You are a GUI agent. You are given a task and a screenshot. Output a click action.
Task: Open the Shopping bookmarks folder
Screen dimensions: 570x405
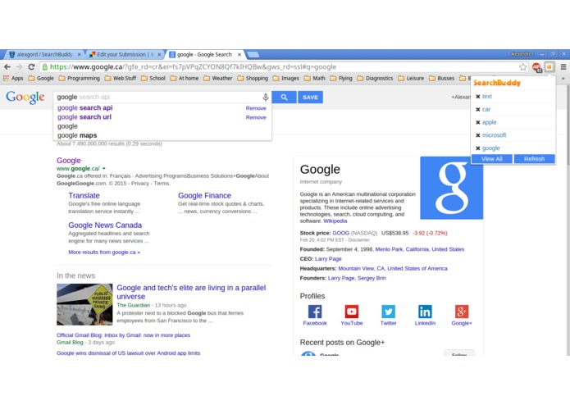[x=253, y=78]
